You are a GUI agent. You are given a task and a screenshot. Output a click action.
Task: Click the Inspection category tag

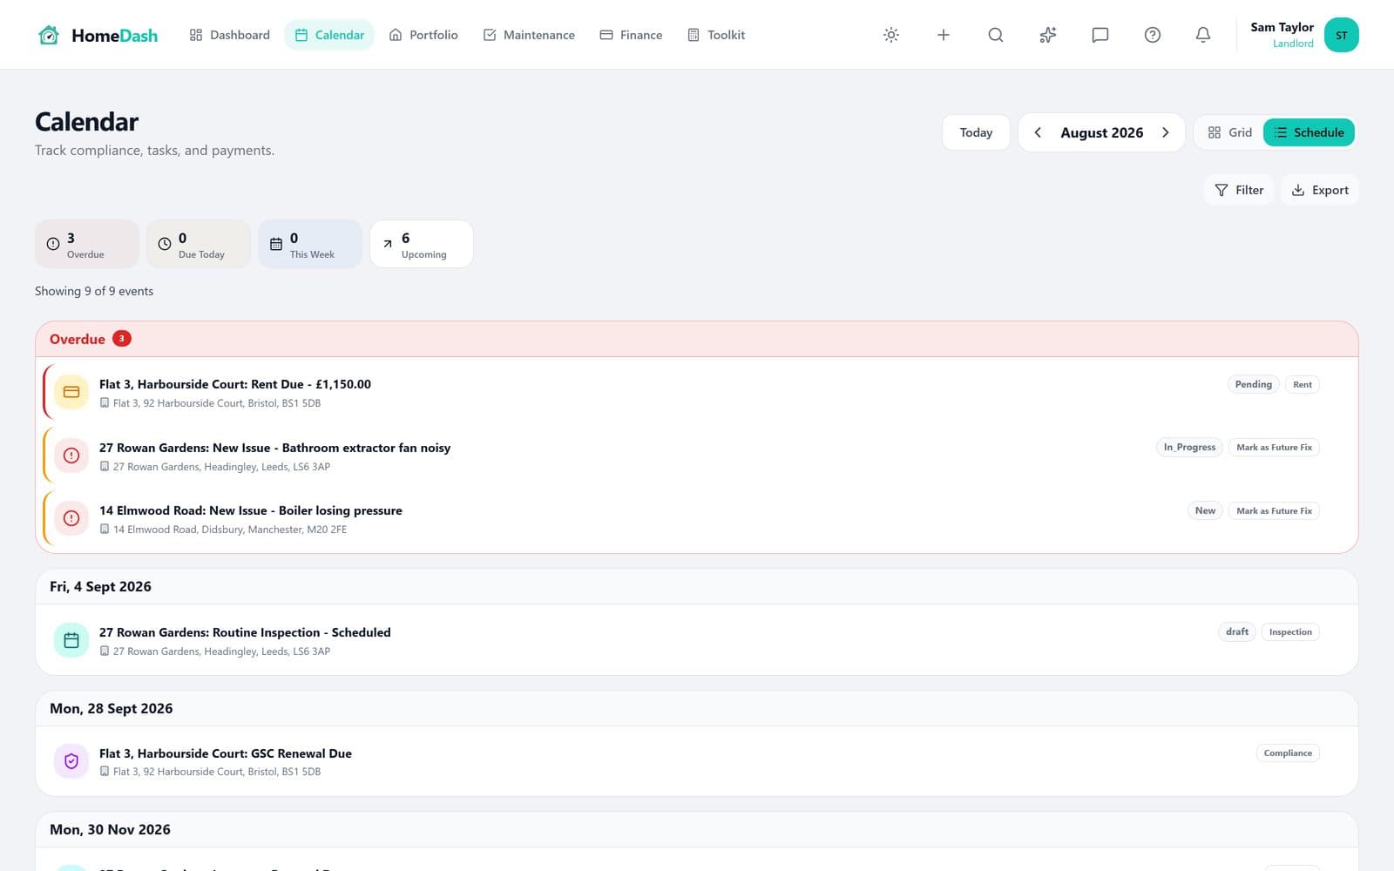[x=1290, y=632]
